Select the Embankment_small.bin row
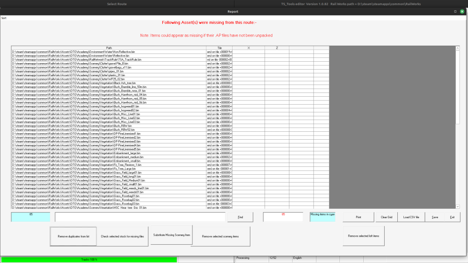Image resolution: width=468 pixels, height=263 pixels. point(170,161)
